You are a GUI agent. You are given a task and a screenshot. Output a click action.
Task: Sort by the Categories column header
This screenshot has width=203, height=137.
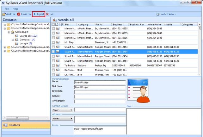click(x=189, y=24)
